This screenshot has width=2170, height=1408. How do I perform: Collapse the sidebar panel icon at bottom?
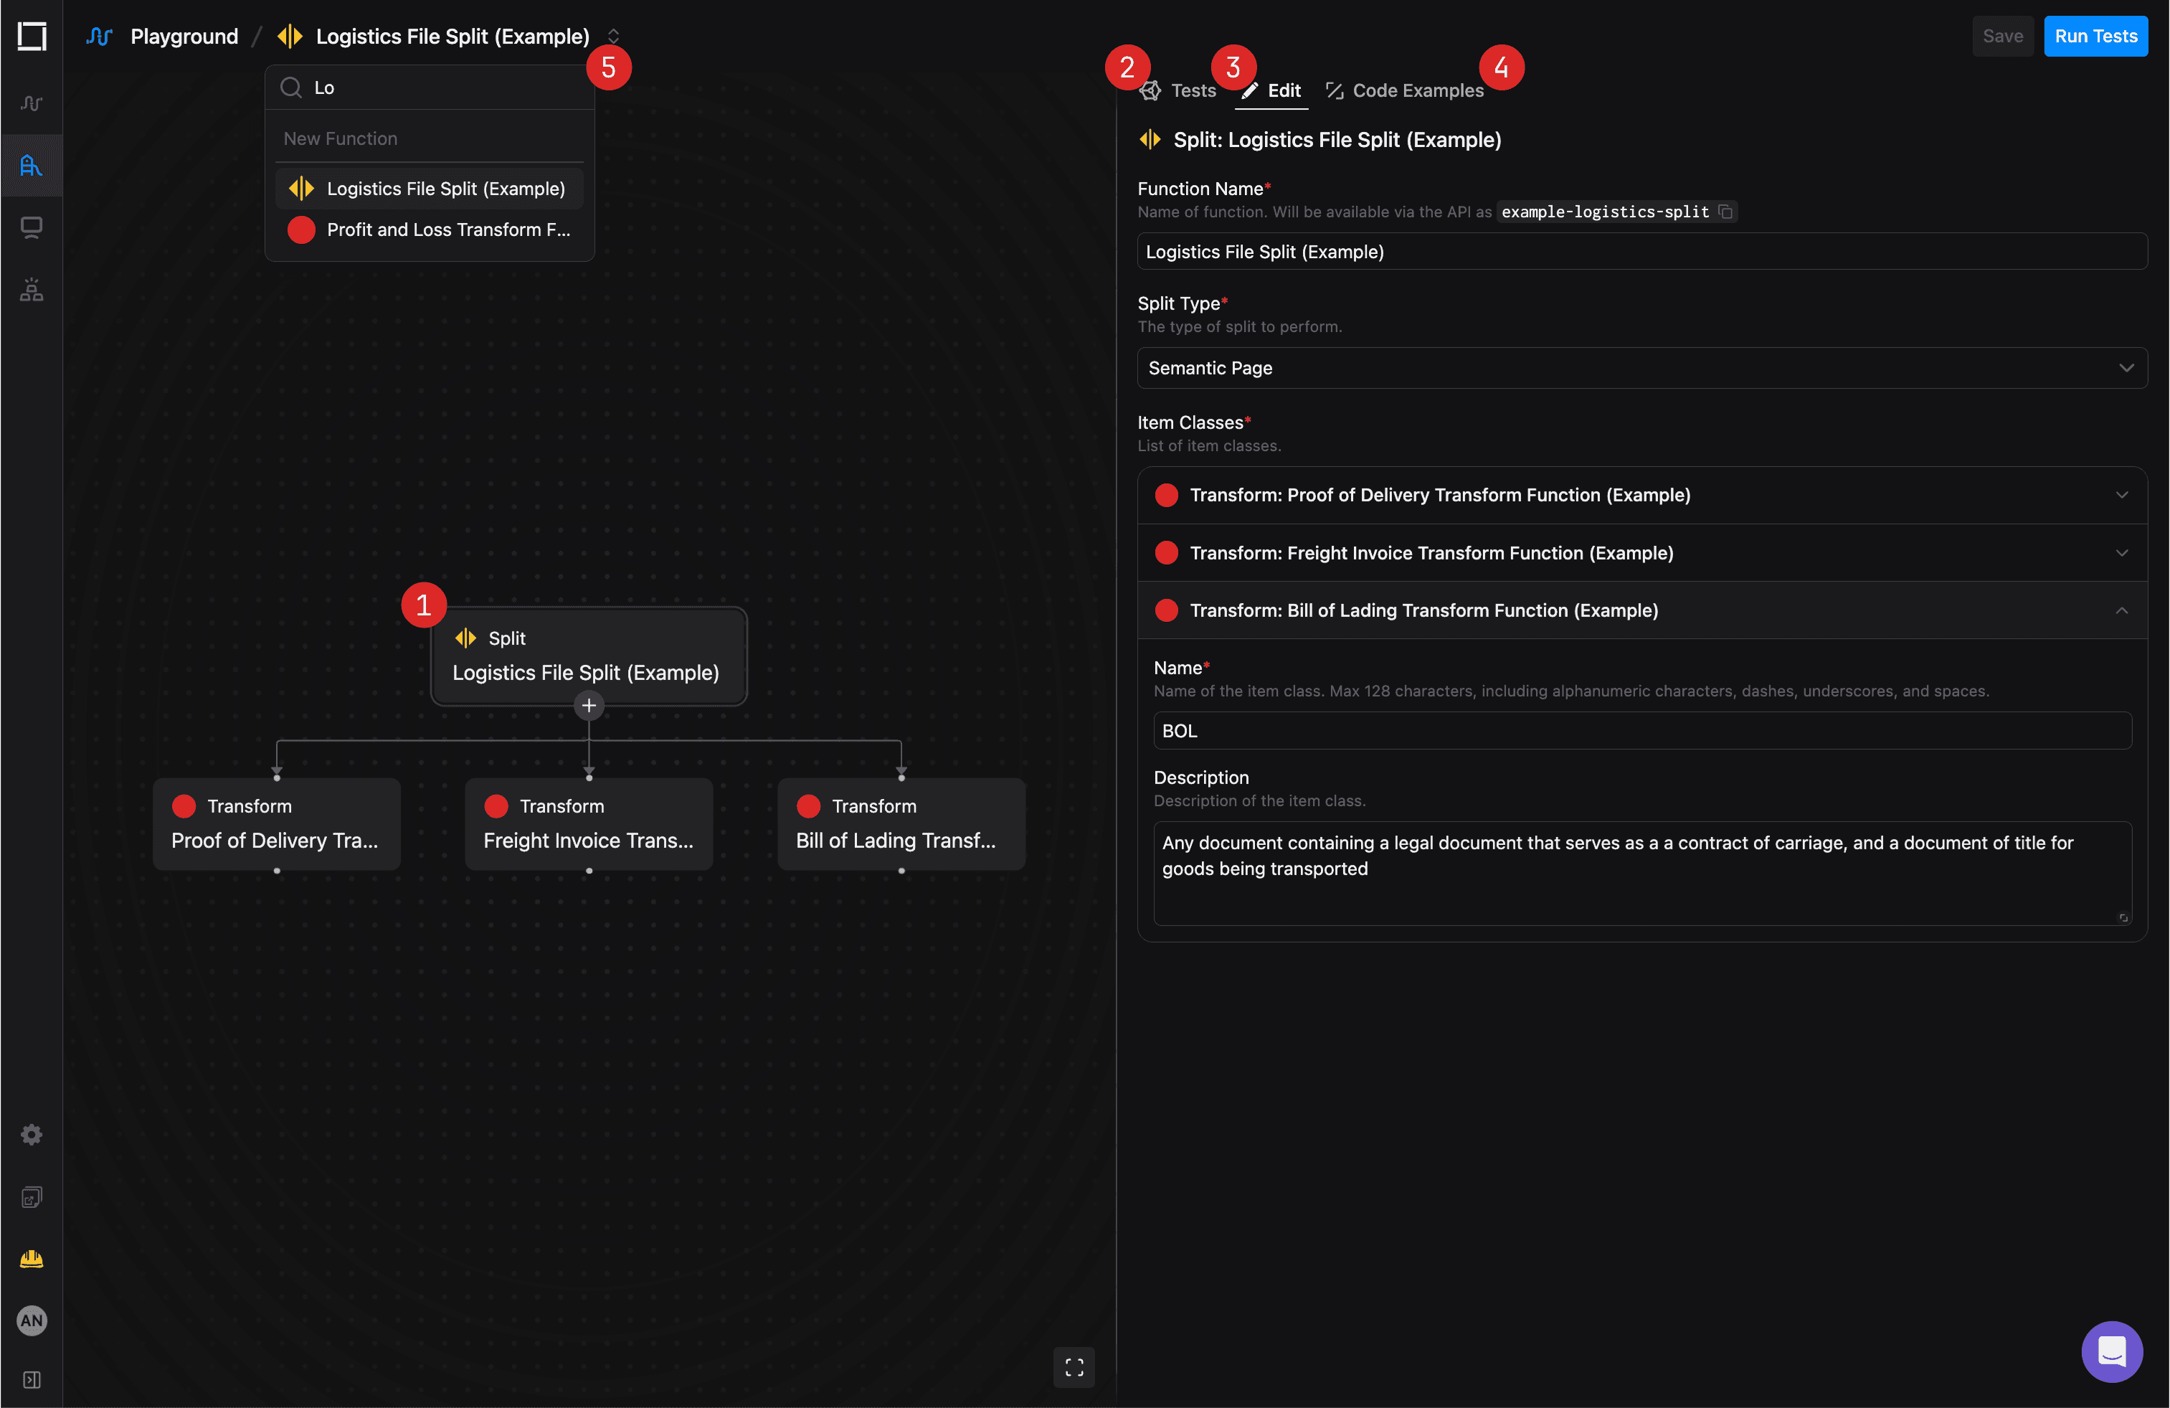click(x=32, y=1380)
